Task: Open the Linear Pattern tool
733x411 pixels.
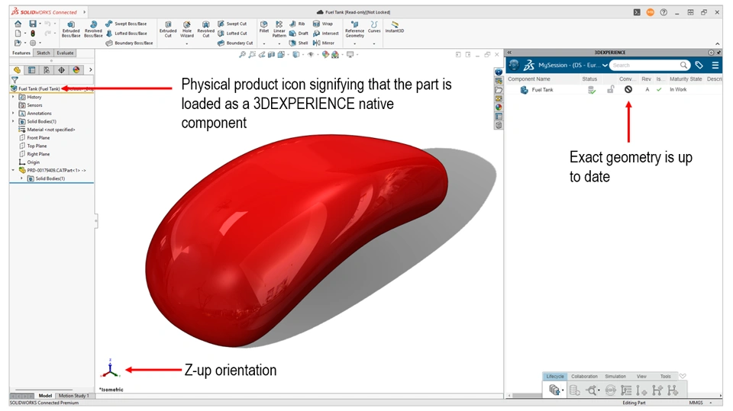Action: (x=279, y=29)
